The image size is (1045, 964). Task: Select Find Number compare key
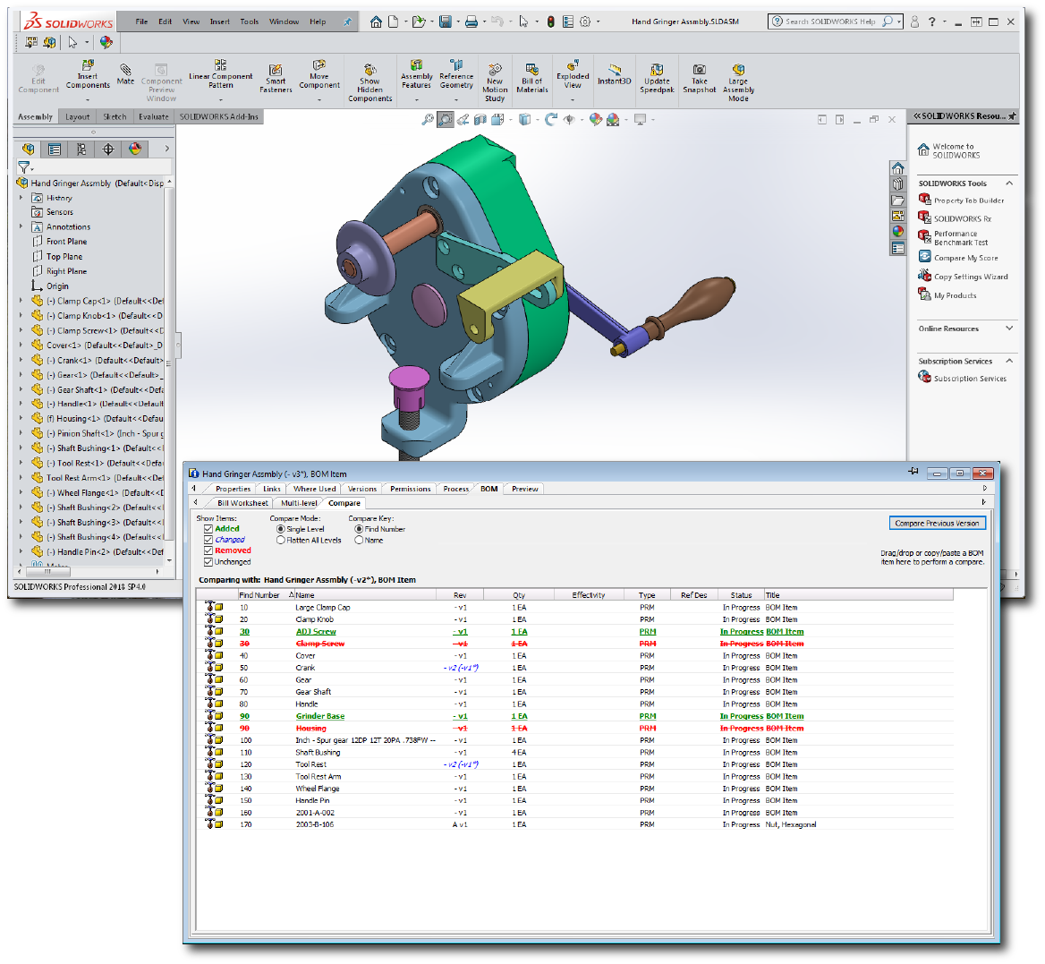(360, 529)
